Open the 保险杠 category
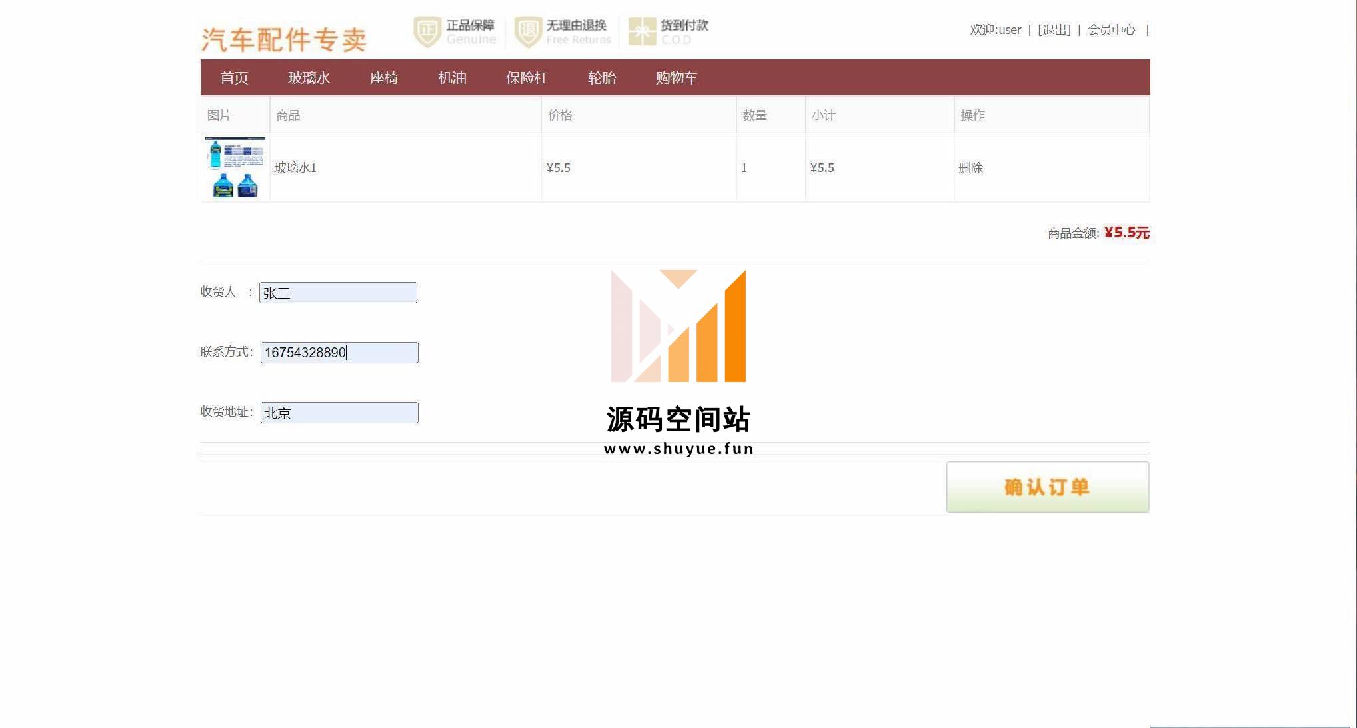Image resolution: width=1357 pixels, height=728 pixels. pyautogui.click(x=527, y=78)
